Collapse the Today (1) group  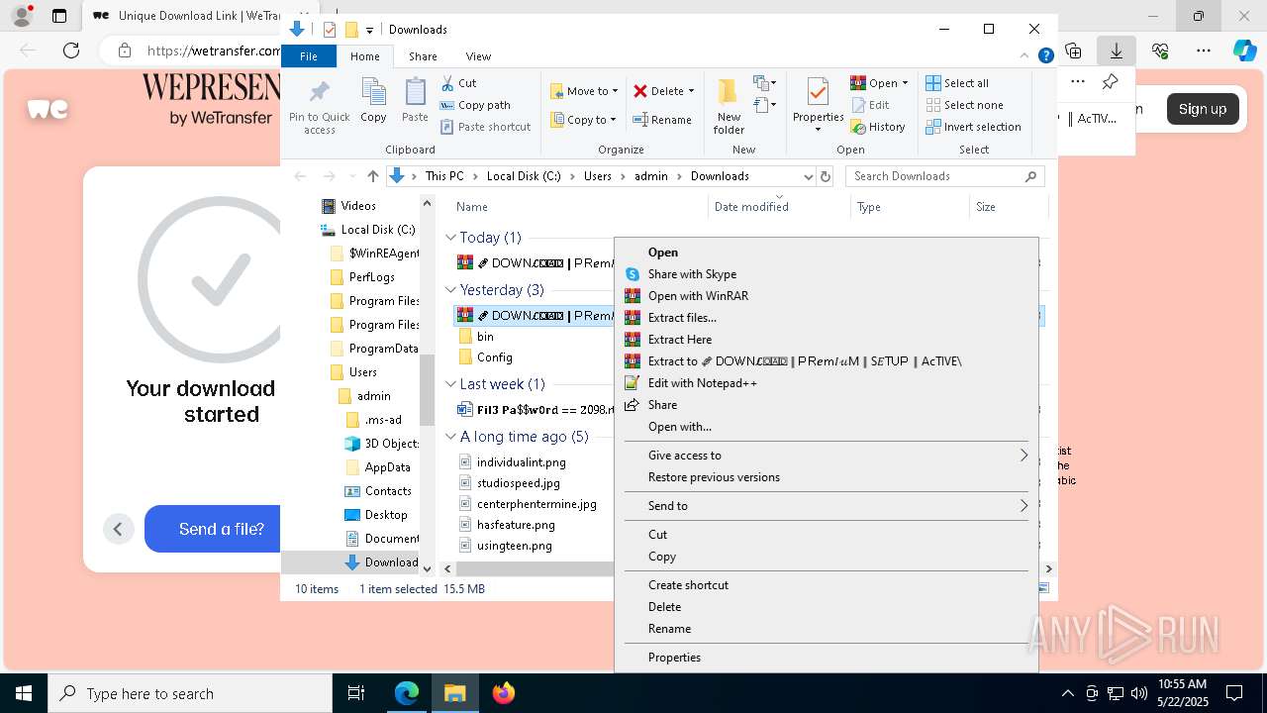(450, 238)
